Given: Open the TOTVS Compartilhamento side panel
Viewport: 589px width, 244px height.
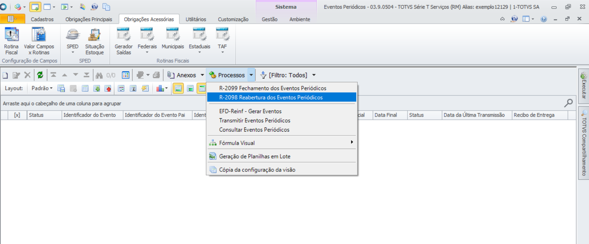Looking at the screenshot, I should (584, 143).
